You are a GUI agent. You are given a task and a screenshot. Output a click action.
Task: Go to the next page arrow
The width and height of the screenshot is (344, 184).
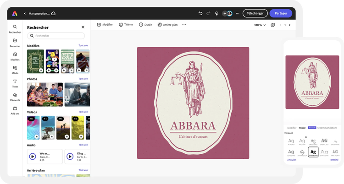tap(289, 25)
